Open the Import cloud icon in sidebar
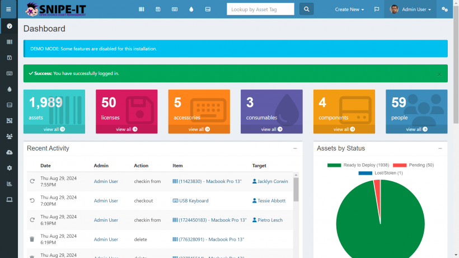459x258 pixels. [x=9, y=152]
